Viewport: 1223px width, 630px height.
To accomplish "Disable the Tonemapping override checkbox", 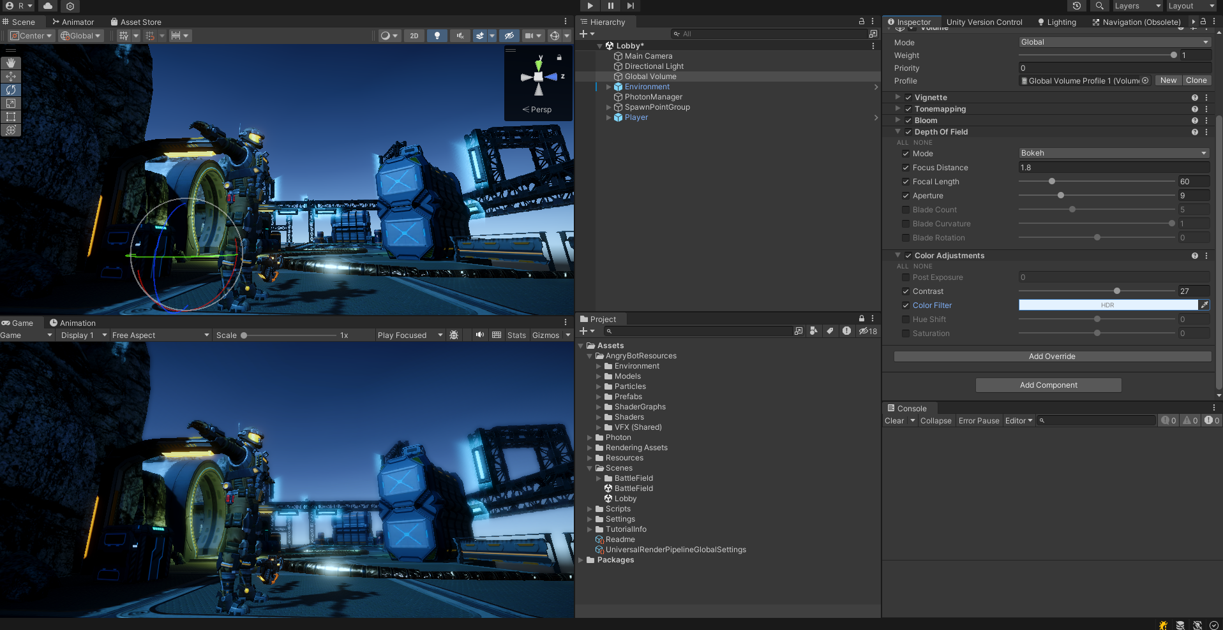I will tap(908, 109).
